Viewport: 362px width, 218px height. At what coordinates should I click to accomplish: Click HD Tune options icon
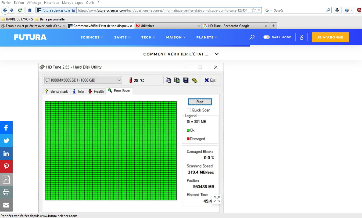click(x=195, y=80)
